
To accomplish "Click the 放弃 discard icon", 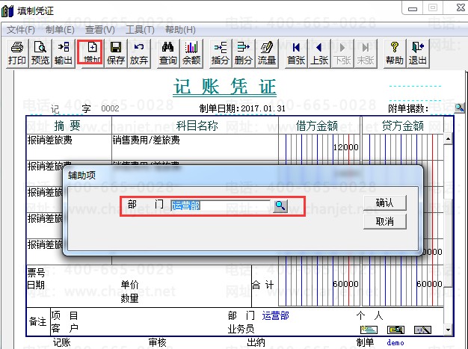I will pos(139,54).
